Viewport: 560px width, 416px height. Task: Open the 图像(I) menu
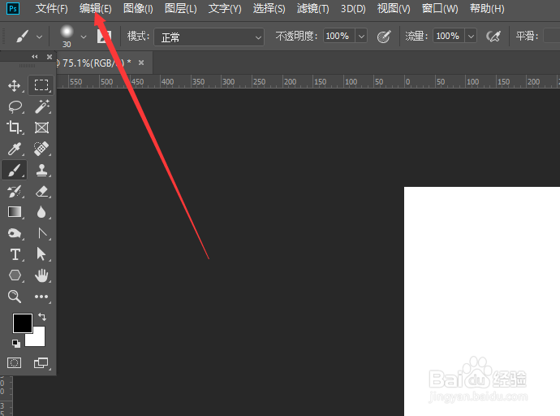[138, 9]
